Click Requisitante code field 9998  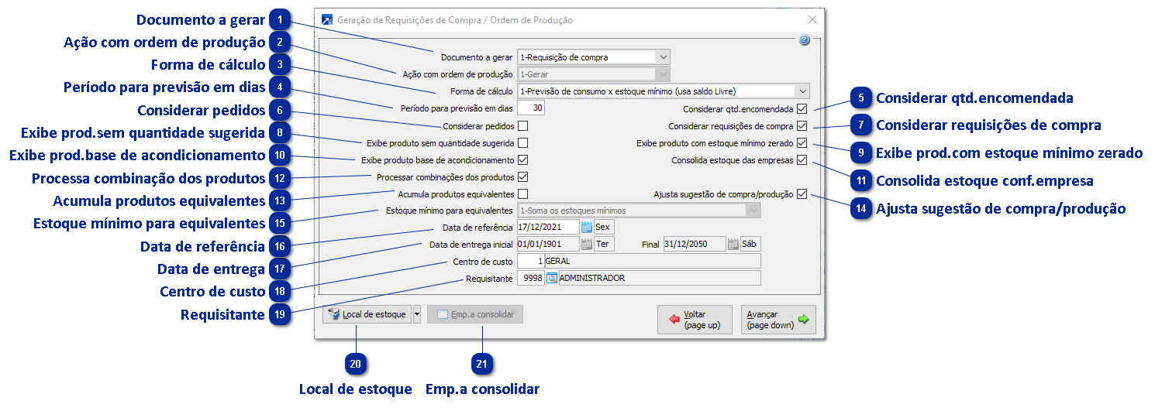tap(531, 279)
